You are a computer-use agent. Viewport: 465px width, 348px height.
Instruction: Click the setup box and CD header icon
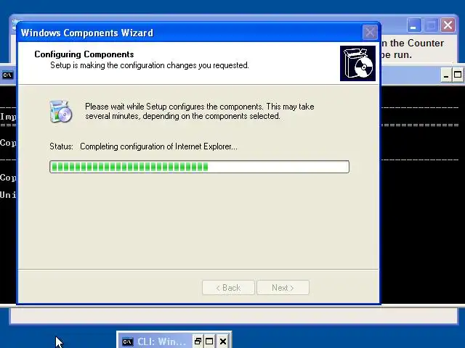click(357, 63)
